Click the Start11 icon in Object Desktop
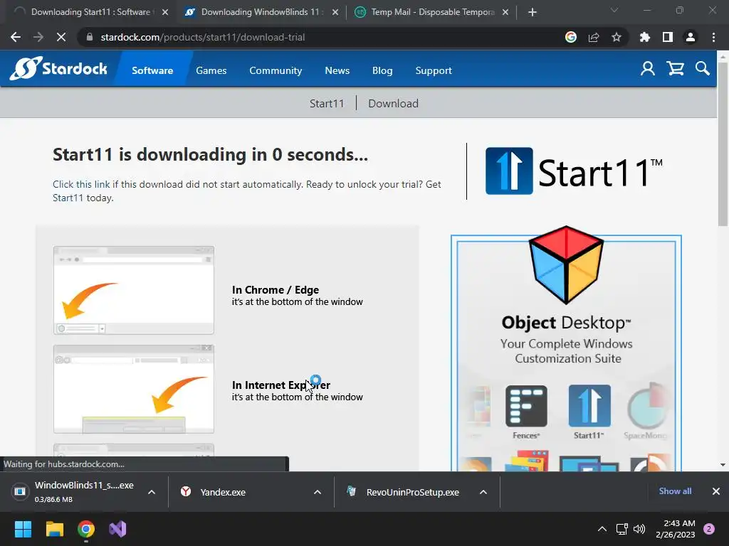The height and width of the screenshot is (546, 729). [589, 406]
